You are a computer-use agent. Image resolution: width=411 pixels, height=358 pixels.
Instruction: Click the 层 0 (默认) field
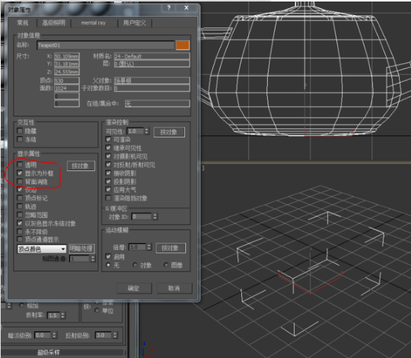coord(151,64)
